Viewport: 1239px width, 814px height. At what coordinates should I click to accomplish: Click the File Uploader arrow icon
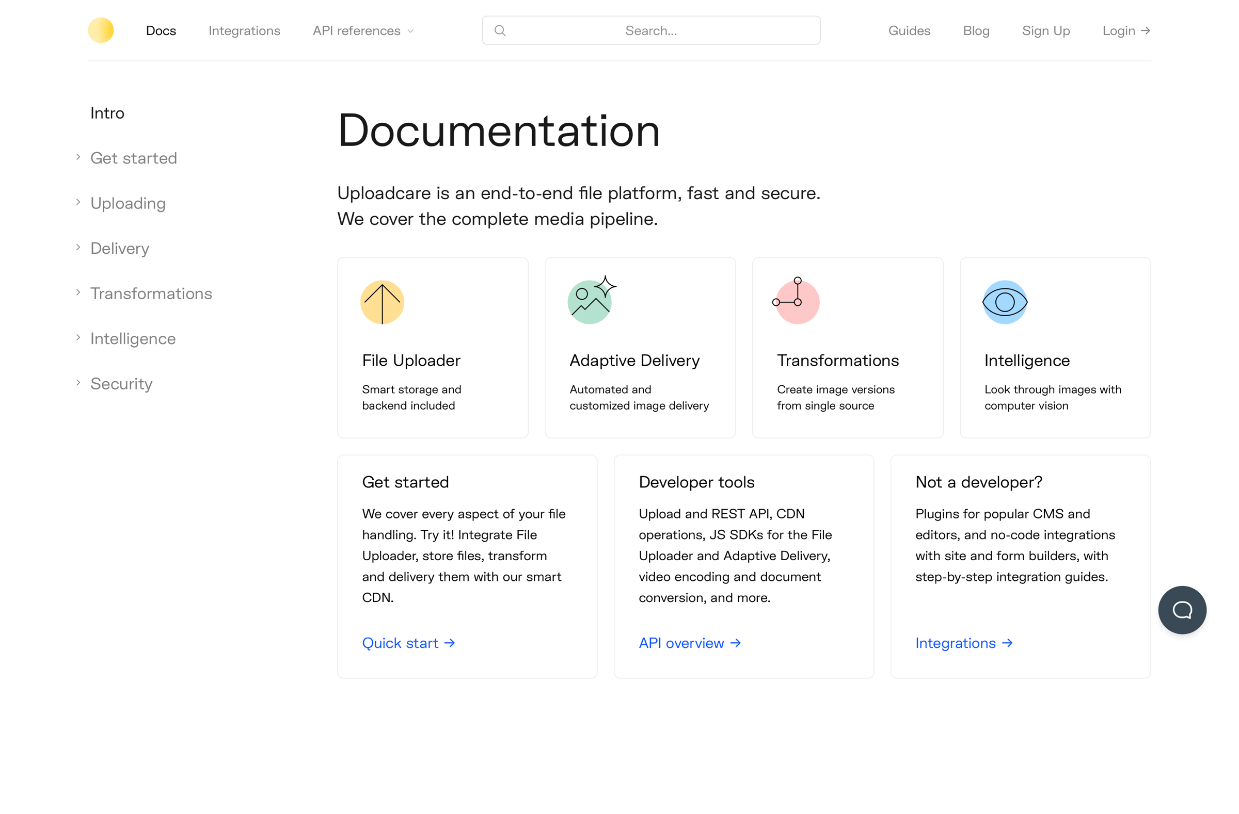382,302
